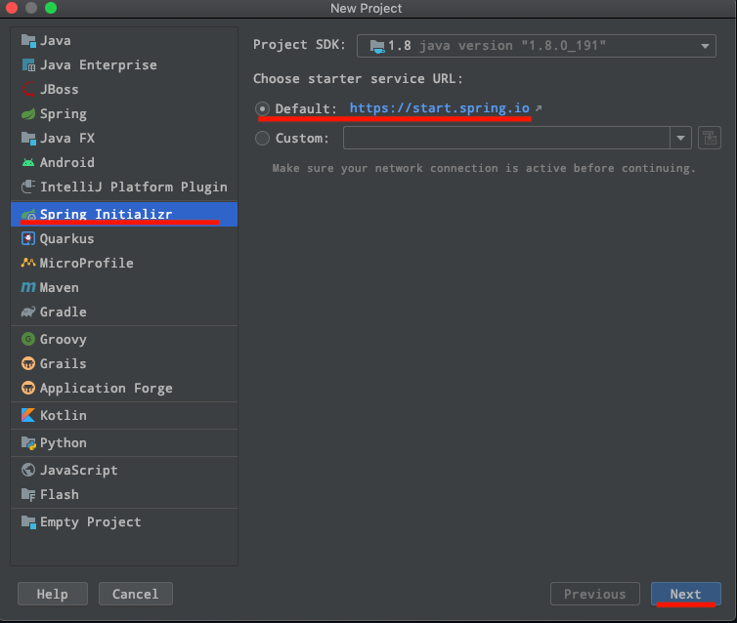
Task: Select MicroProfile list entry
Action: click(124, 263)
